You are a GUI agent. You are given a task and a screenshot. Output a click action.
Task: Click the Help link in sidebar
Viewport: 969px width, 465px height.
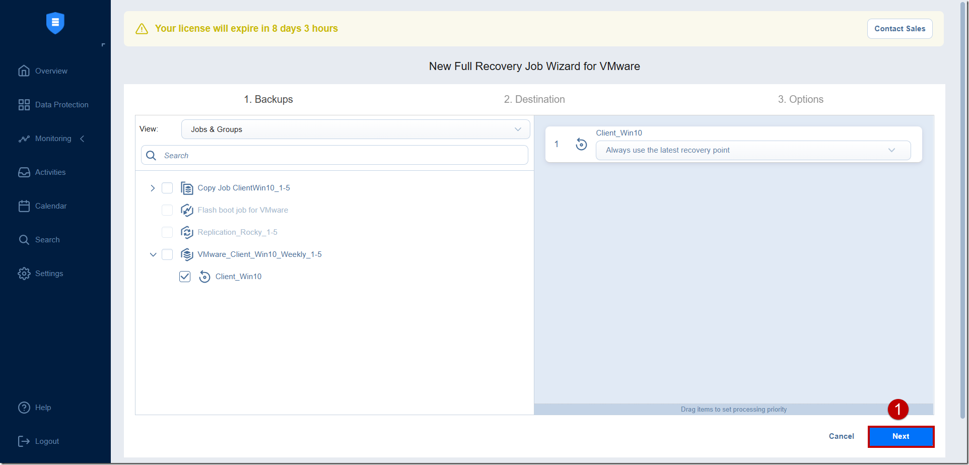tap(43, 408)
